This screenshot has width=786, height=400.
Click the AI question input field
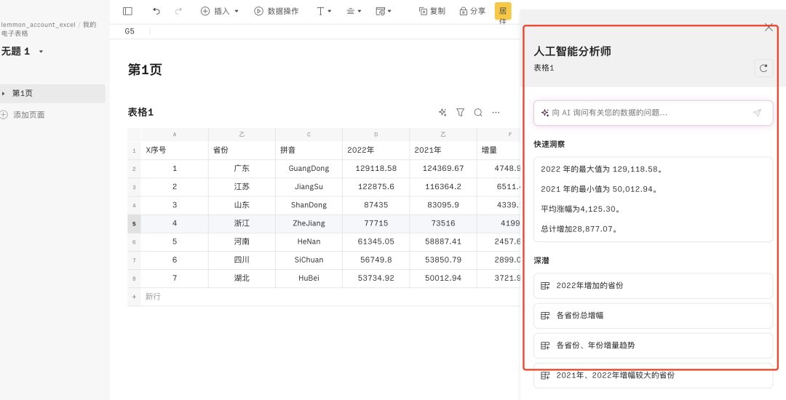pos(653,113)
